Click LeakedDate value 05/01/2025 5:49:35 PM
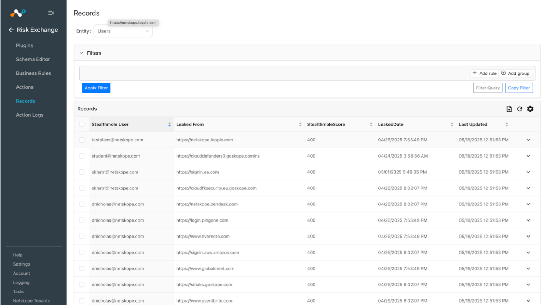The image size is (549, 305). (402, 172)
